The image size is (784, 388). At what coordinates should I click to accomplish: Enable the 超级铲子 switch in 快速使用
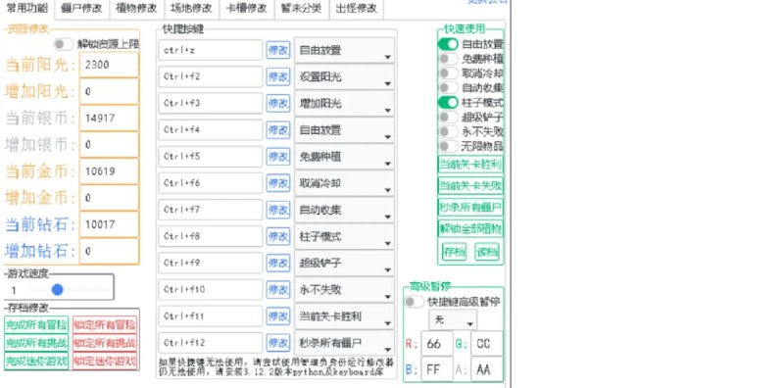coord(448,117)
